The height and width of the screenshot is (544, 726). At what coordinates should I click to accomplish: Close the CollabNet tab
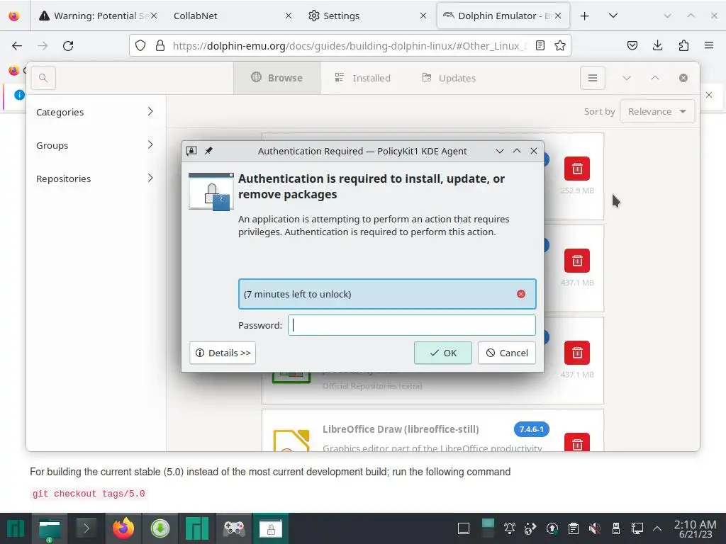(289, 16)
